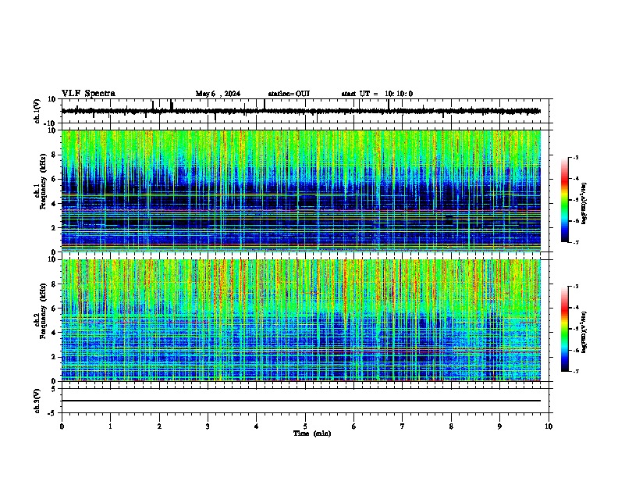Click the time axis tick label "8"
The height and width of the screenshot is (478, 618).
point(451,426)
